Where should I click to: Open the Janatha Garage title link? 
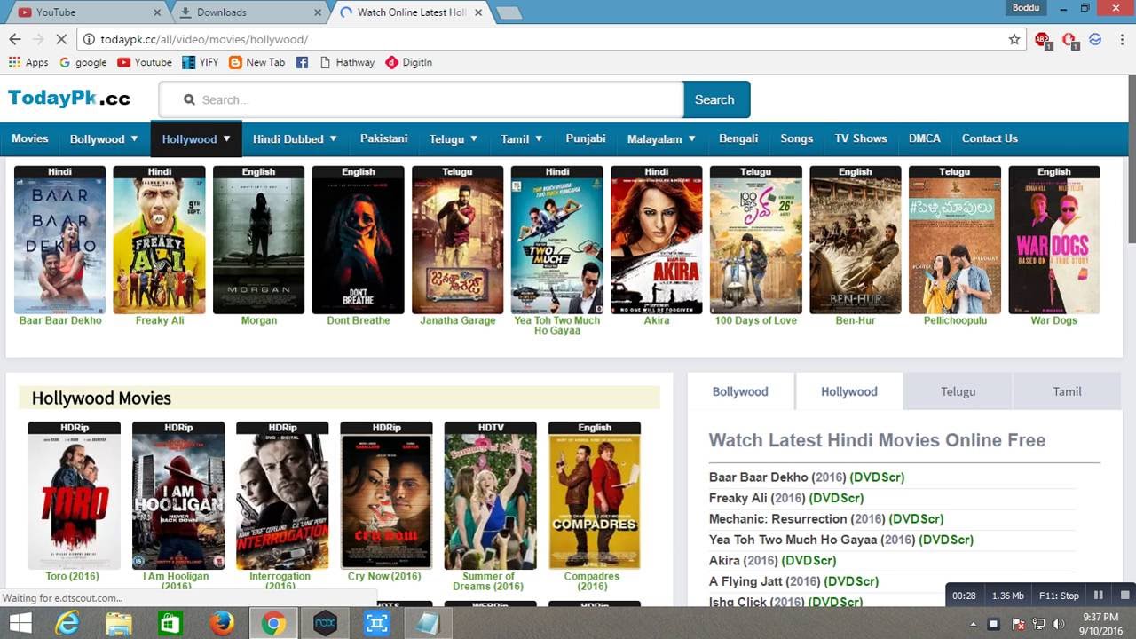[458, 320]
